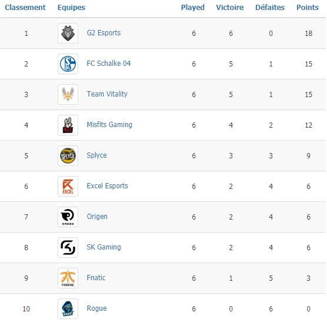Sort by the Défaites column header
327x322 pixels.
click(x=270, y=8)
